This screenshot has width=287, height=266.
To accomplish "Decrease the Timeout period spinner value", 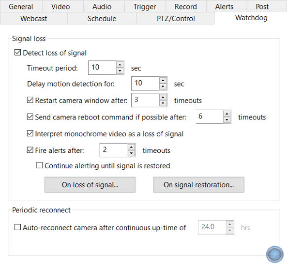I will (x=120, y=71).
